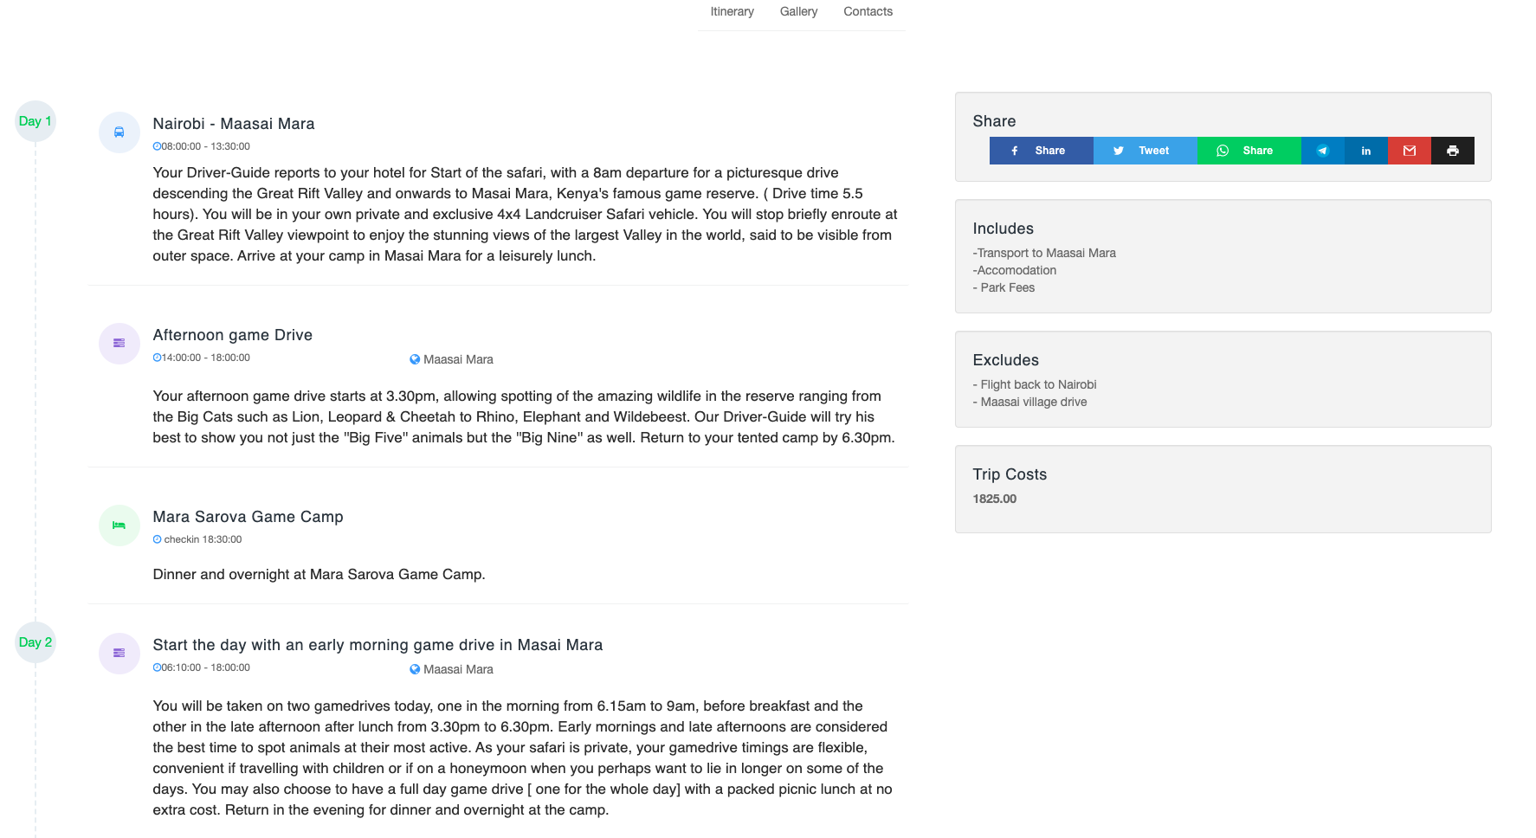Print the itinerary with the printer icon
Screen dimensions: 1536x838
click(1452, 150)
